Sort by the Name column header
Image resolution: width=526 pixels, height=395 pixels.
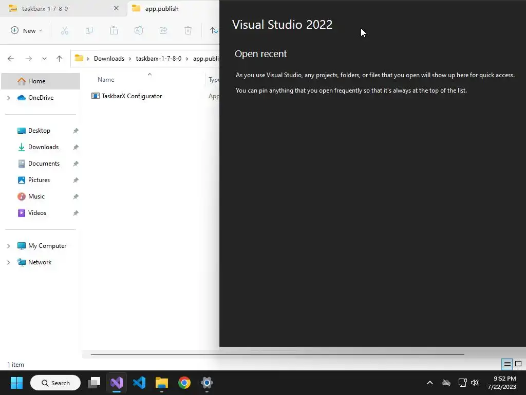(106, 80)
